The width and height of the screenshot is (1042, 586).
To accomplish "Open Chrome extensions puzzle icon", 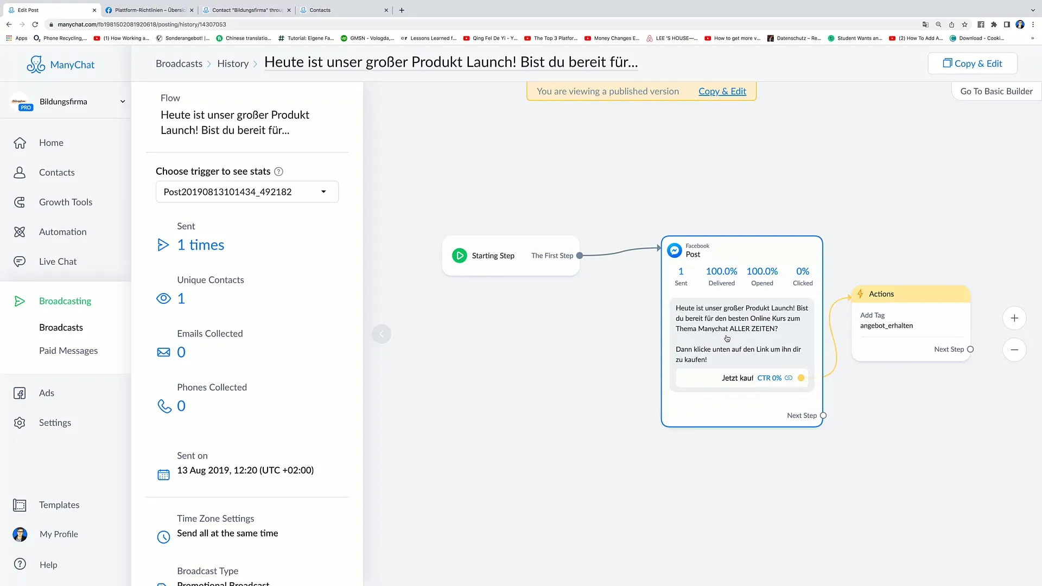I will coord(994,24).
